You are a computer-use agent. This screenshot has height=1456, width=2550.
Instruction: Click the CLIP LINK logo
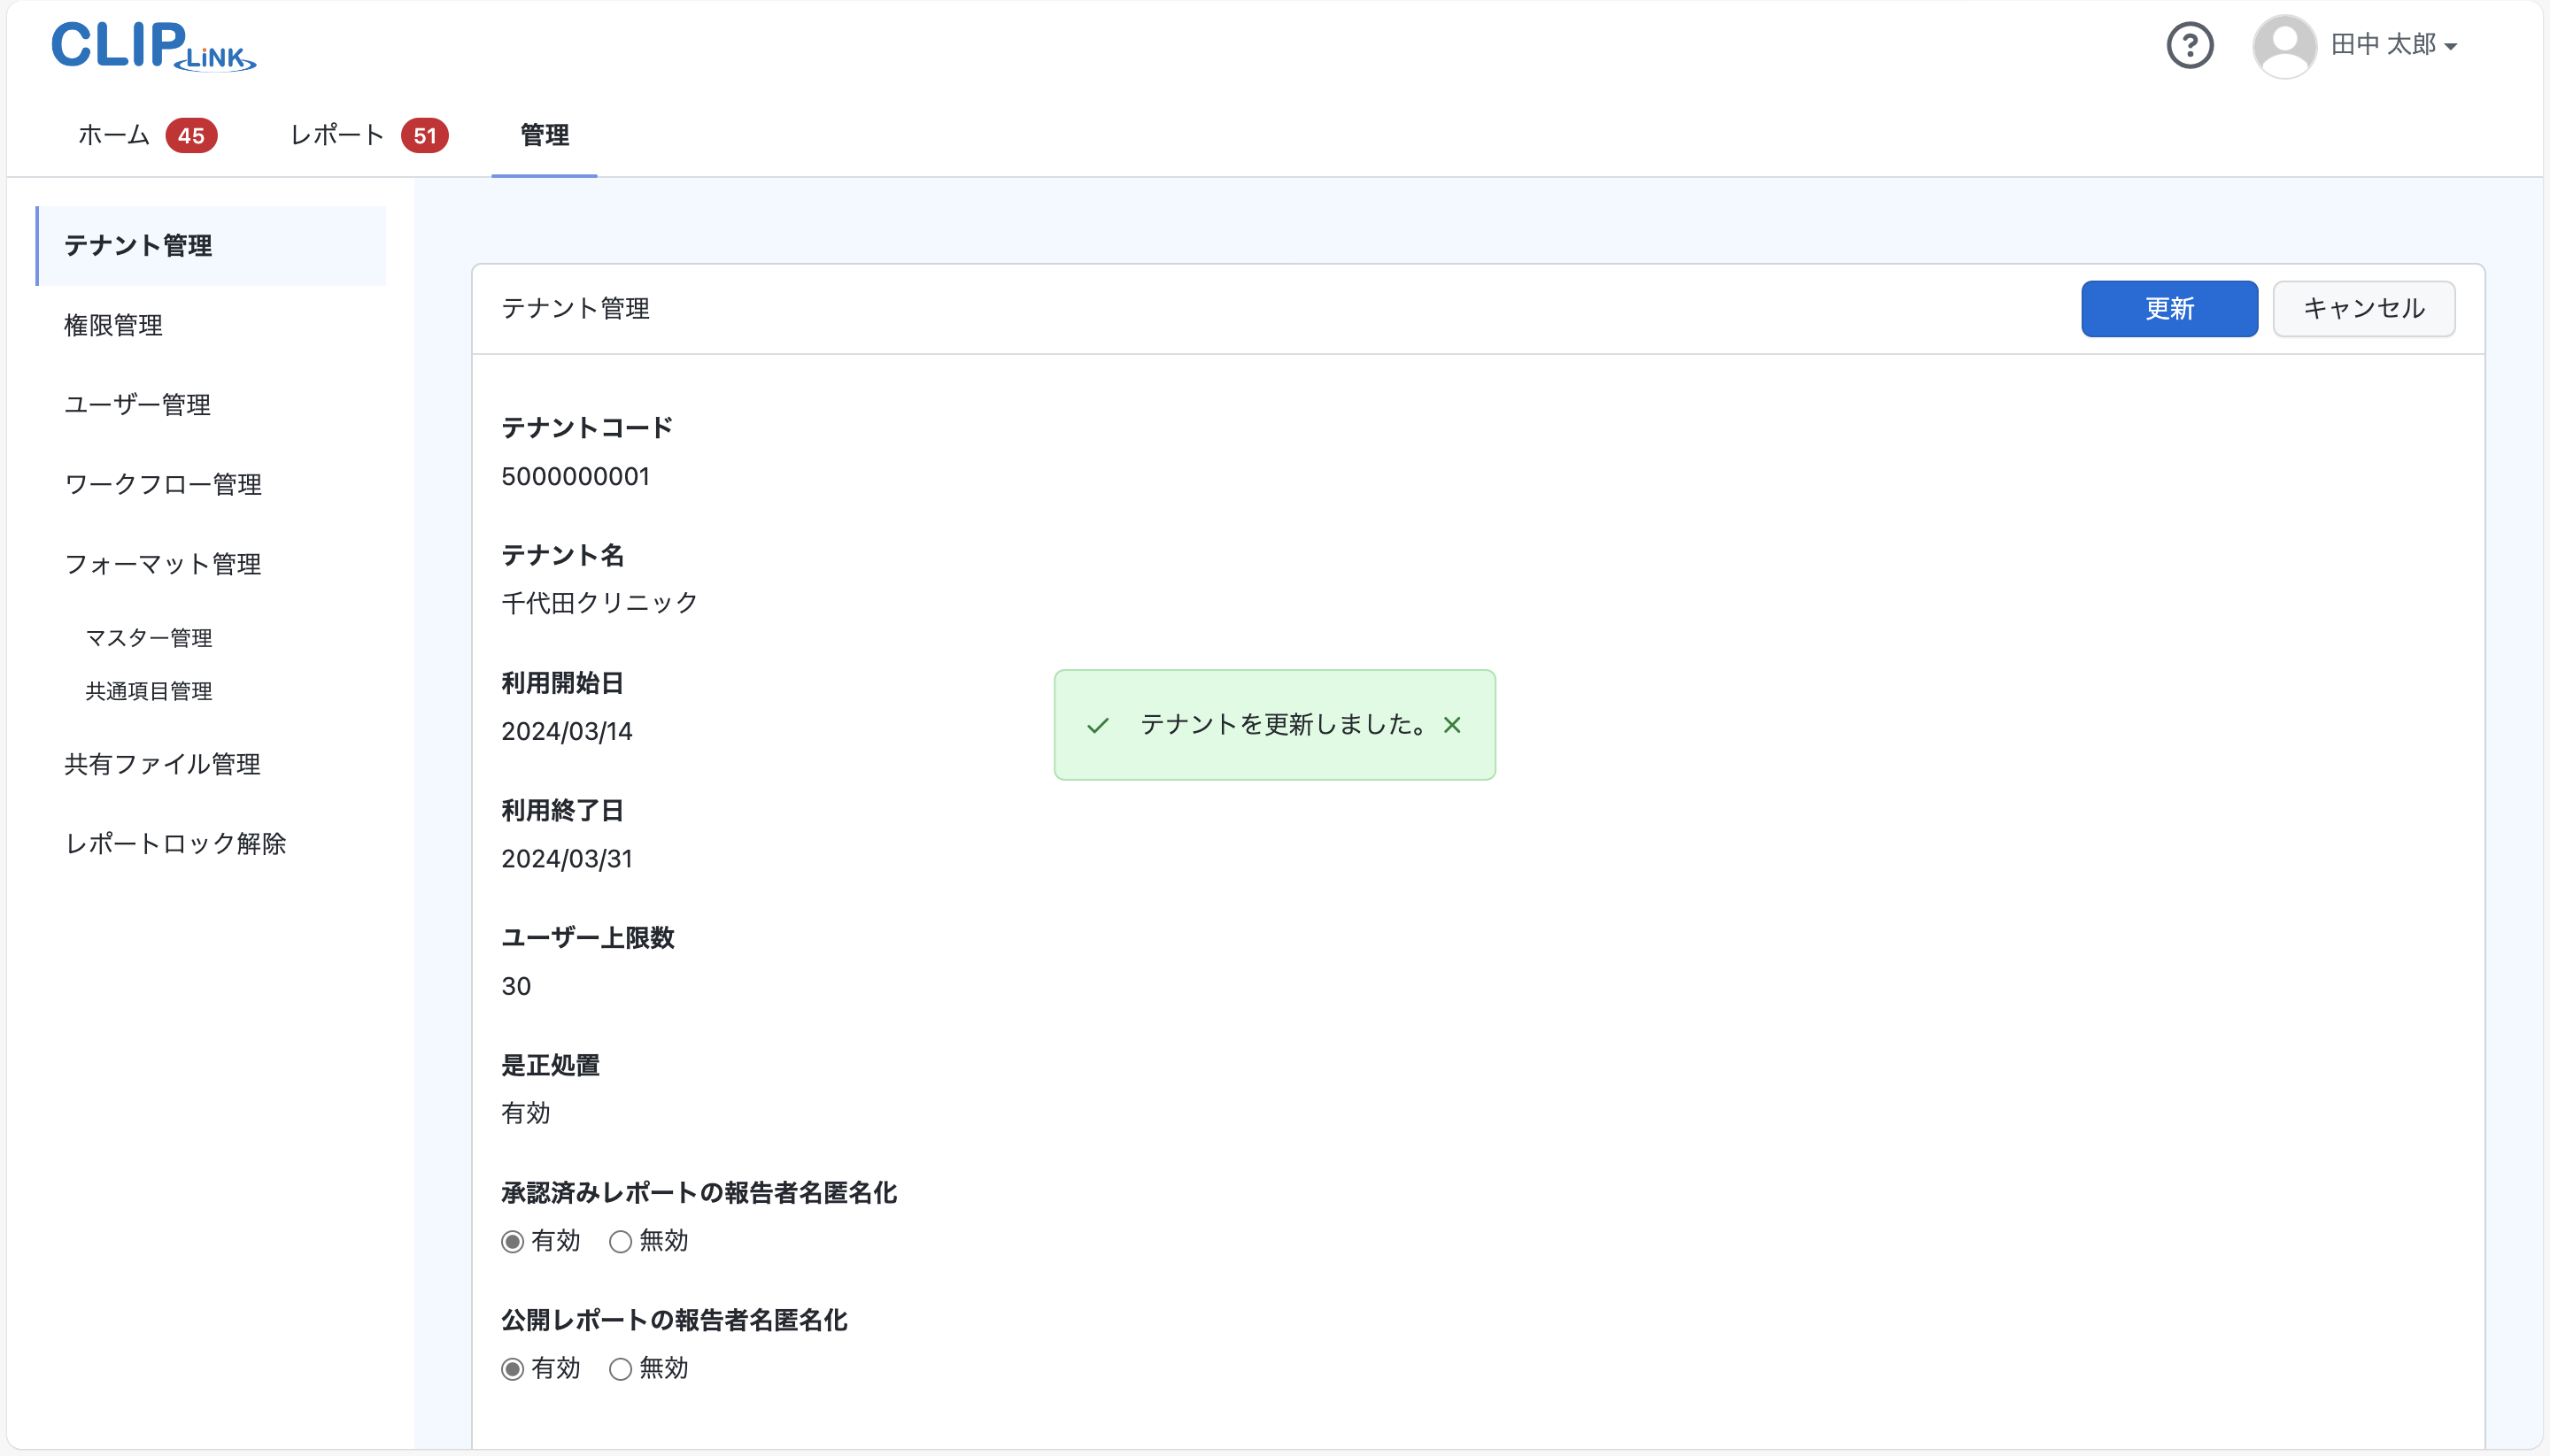(153, 47)
